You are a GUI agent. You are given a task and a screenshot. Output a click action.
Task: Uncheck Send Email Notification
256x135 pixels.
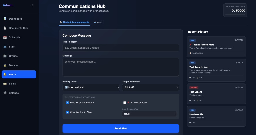coord(67,103)
